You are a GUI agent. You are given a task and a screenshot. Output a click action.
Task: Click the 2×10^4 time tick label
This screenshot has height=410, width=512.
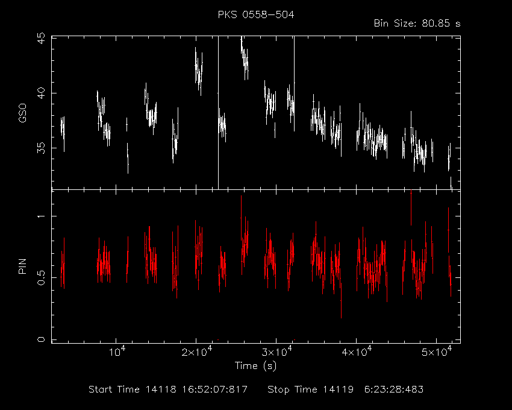196,352
